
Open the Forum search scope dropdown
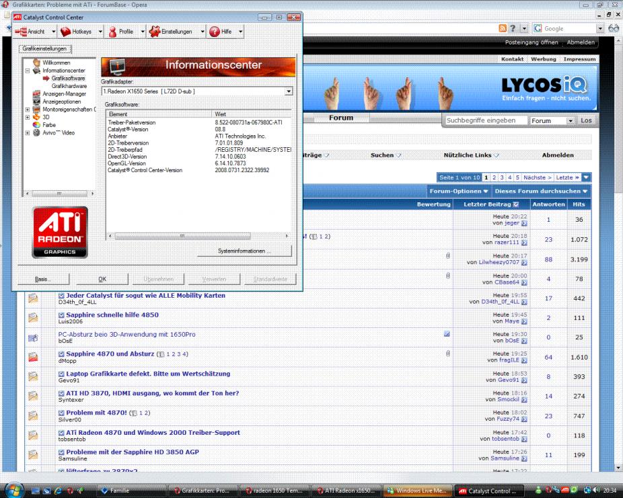[x=570, y=120]
